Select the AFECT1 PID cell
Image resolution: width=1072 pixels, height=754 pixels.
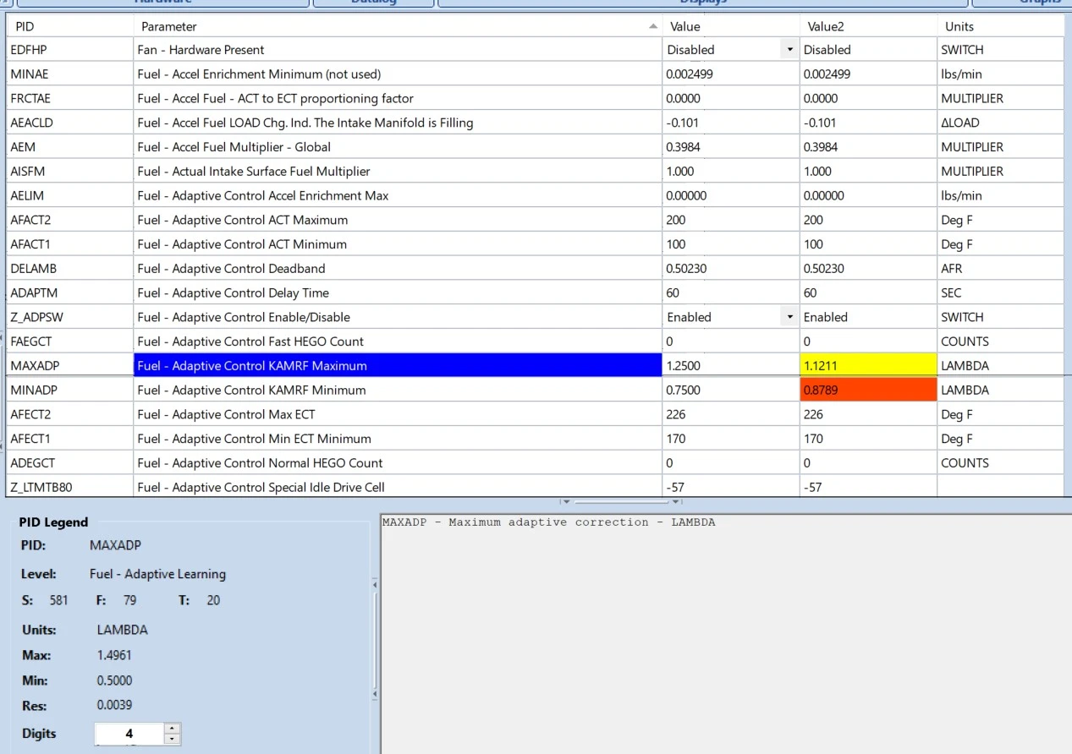(x=70, y=439)
